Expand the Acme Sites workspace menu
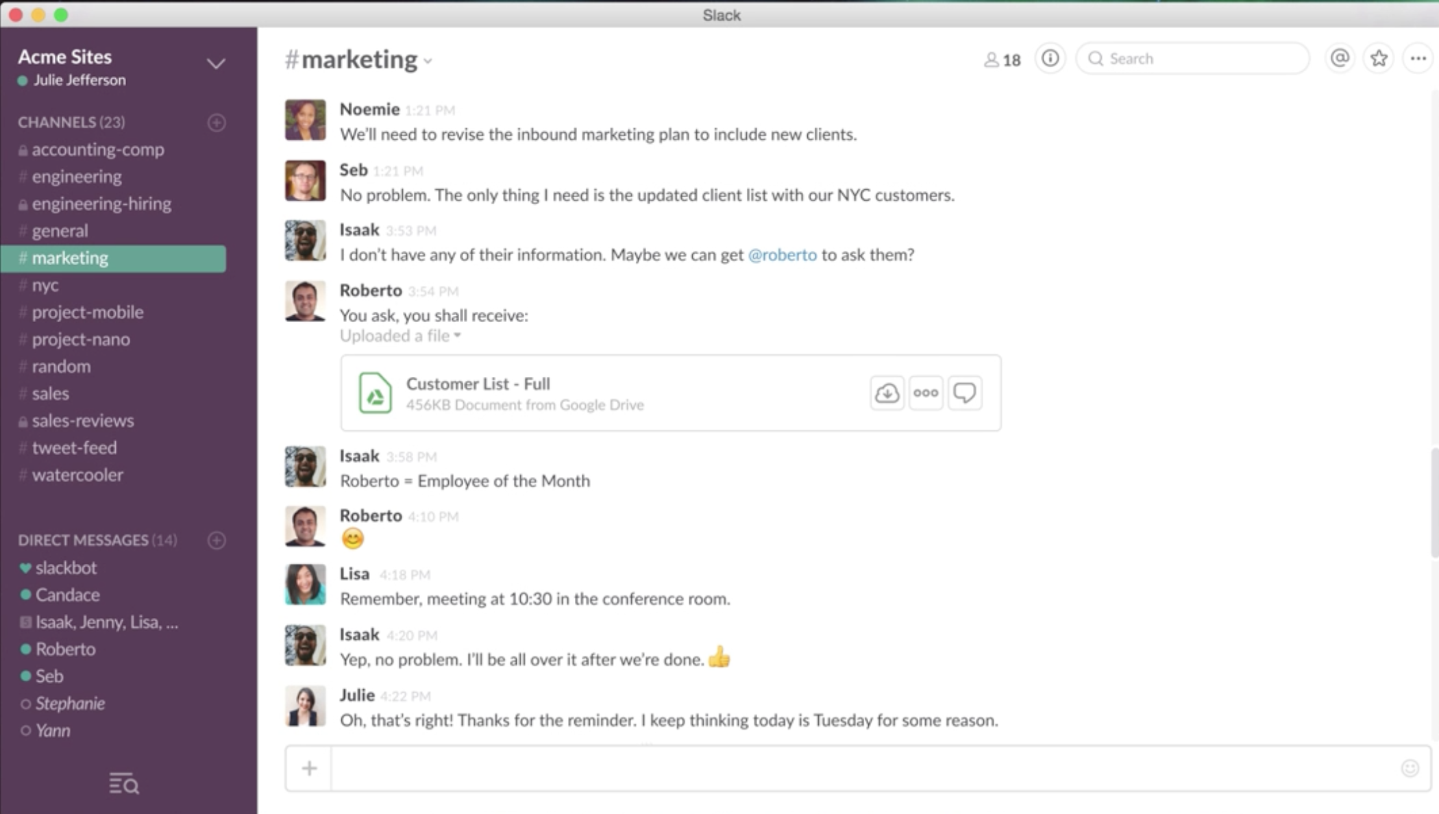The height and width of the screenshot is (814, 1439). point(215,63)
